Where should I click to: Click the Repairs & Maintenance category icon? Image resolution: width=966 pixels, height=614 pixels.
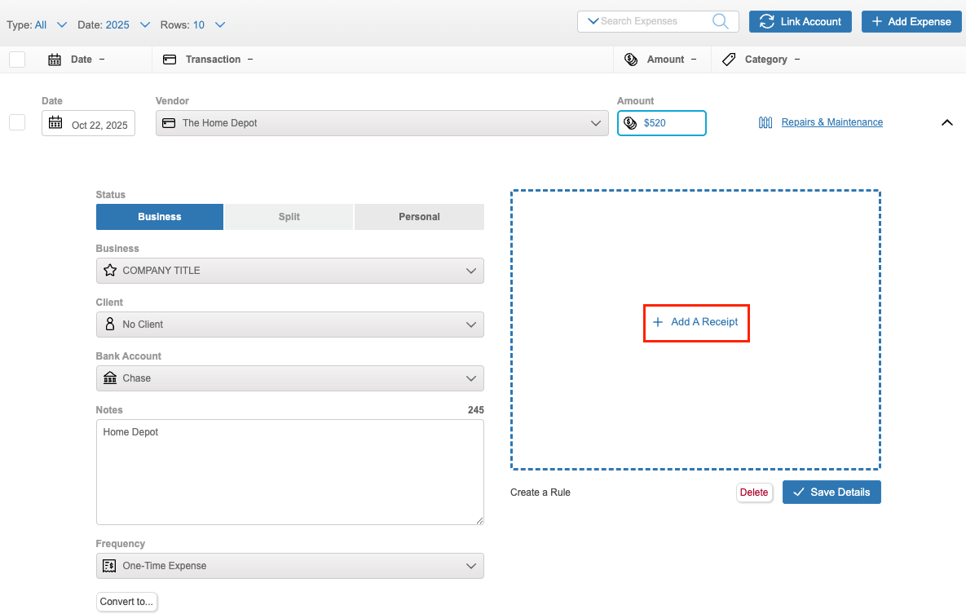point(765,122)
